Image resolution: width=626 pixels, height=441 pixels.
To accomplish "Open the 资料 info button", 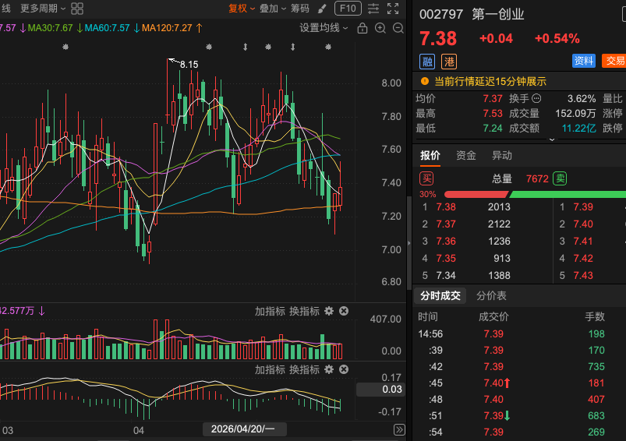I will click(584, 61).
